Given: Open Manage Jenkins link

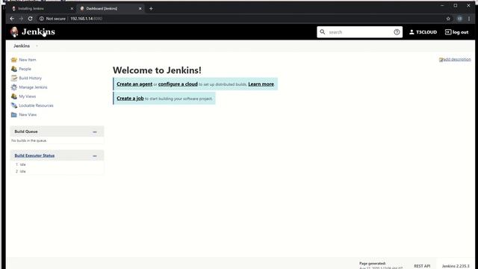Looking at the screenshot, I should pyautogui.click(x=33, y=87).
